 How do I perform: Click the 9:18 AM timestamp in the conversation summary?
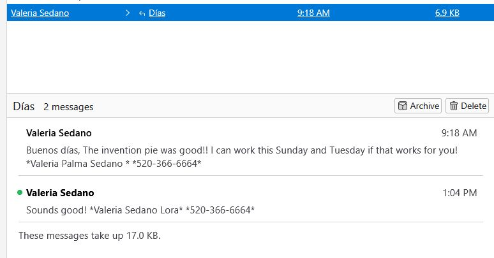pos(459,133)
